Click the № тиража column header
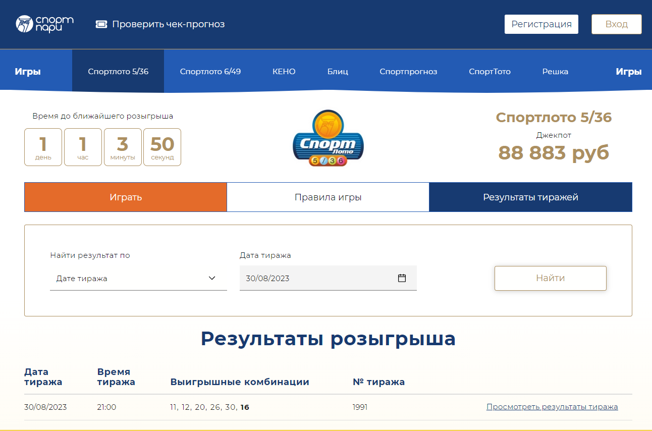The width and height of the screenshot is (652, 431). [378, 382]
